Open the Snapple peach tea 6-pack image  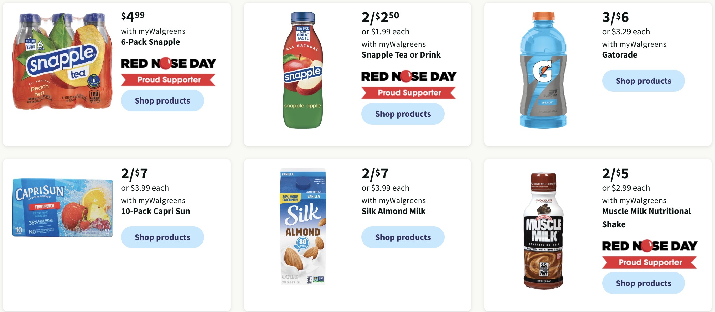click(63, 61)
